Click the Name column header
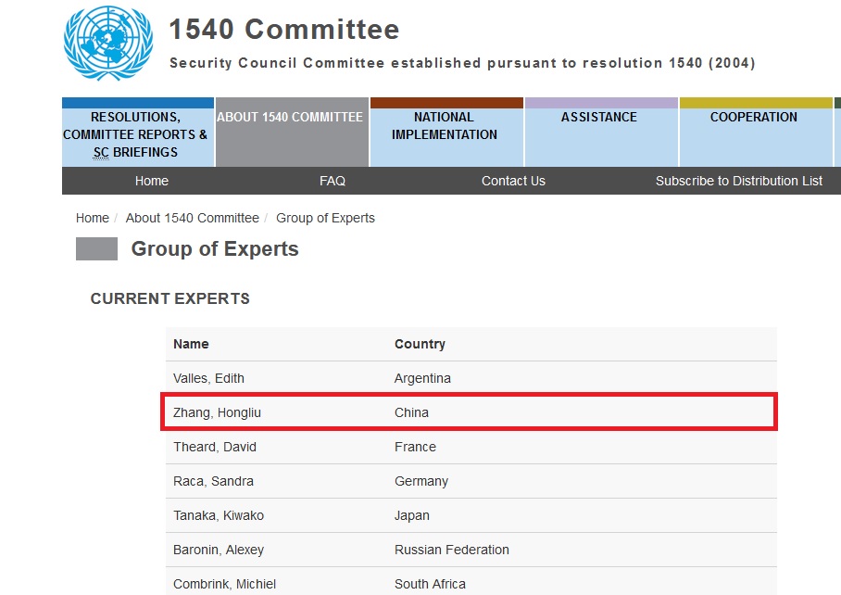The width and height of the screenshot is (841, 595). [191, 344]
